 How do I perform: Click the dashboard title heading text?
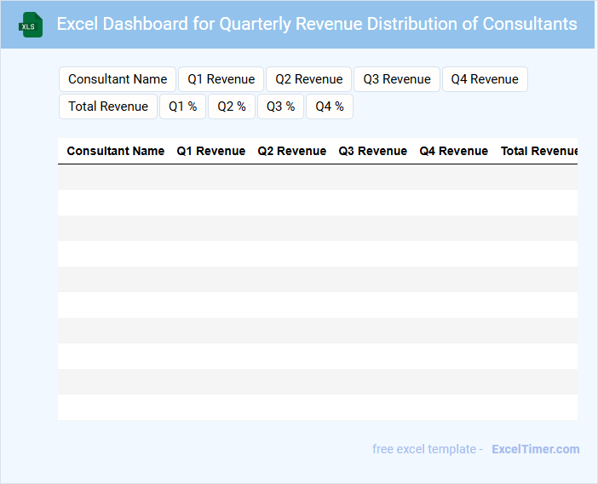[317, 24]
